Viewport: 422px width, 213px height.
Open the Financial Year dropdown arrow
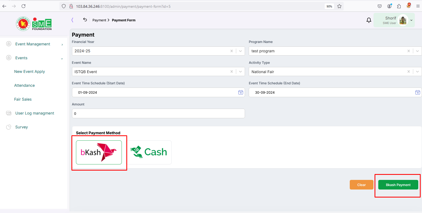pos(240,51)
